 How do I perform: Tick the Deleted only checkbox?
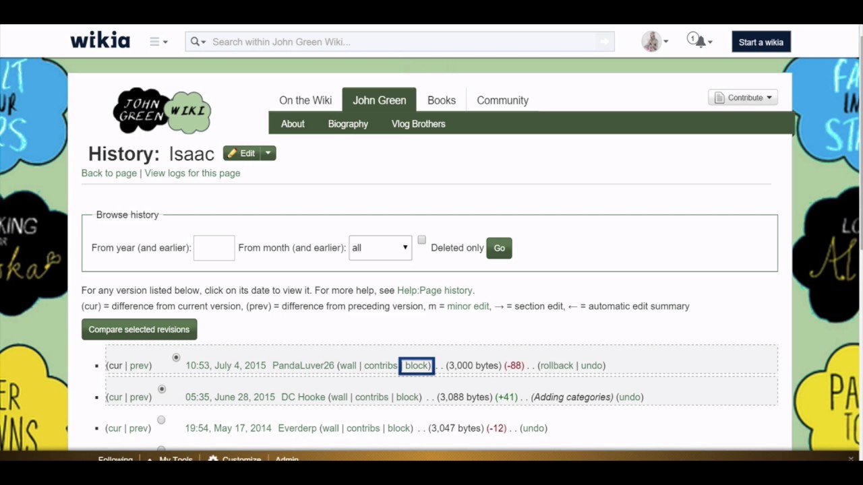pyautogui.click(x=421, y=240)
